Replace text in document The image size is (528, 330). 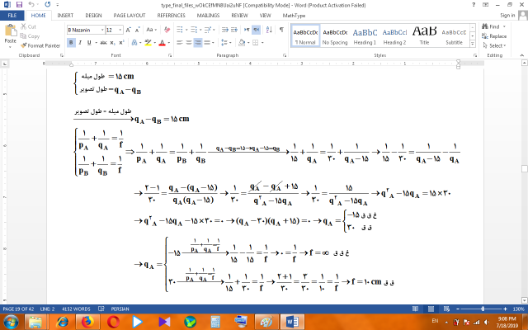(494, 36)
